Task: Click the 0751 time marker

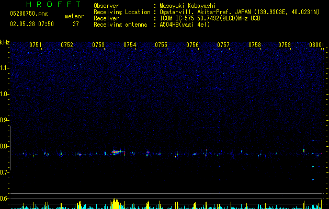Action: click(x=35, y=45)
